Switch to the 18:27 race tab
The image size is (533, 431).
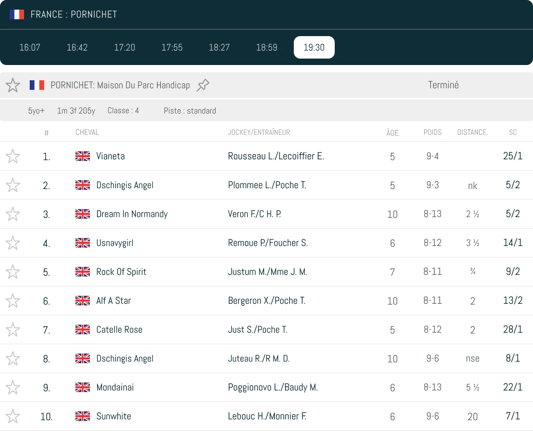point(219,47)
